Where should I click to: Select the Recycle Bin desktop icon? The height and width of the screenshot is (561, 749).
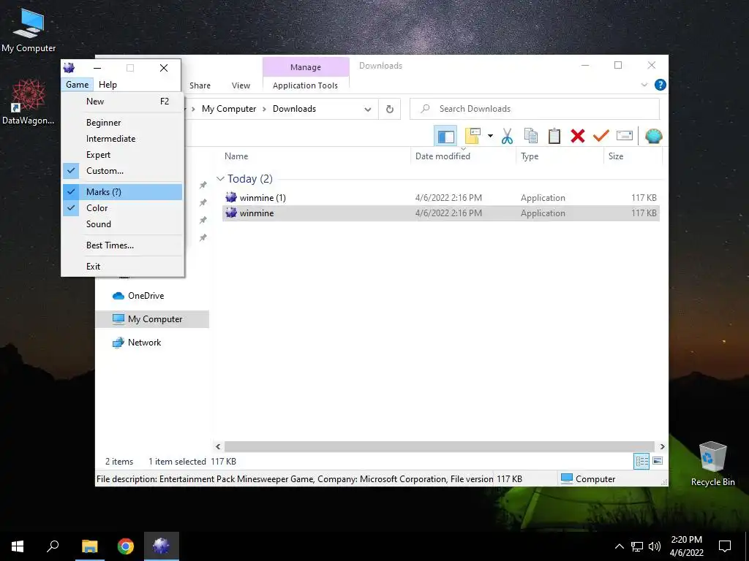point(712,463)
